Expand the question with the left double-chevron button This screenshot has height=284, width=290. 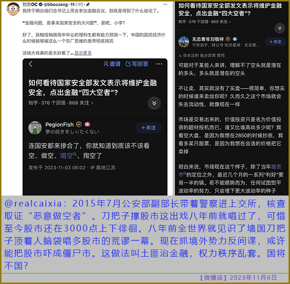click(x=154, y=103)
